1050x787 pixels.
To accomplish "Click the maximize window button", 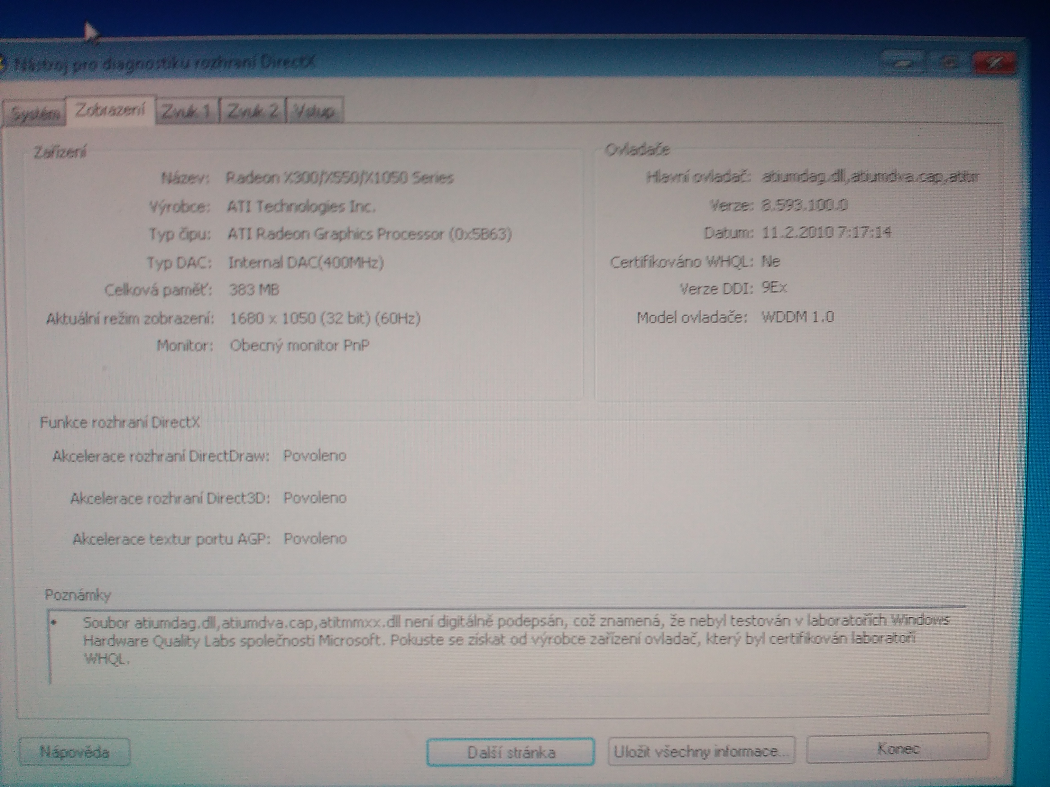I will pyautogui.click(x=947, y=63).
